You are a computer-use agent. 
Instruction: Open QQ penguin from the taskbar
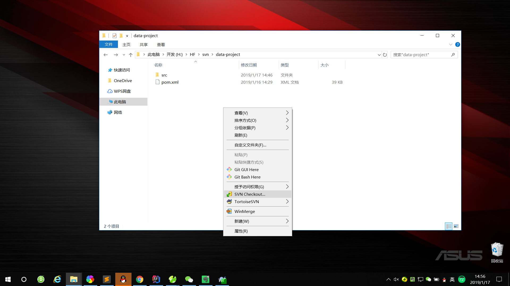click(x=123, y=279)
